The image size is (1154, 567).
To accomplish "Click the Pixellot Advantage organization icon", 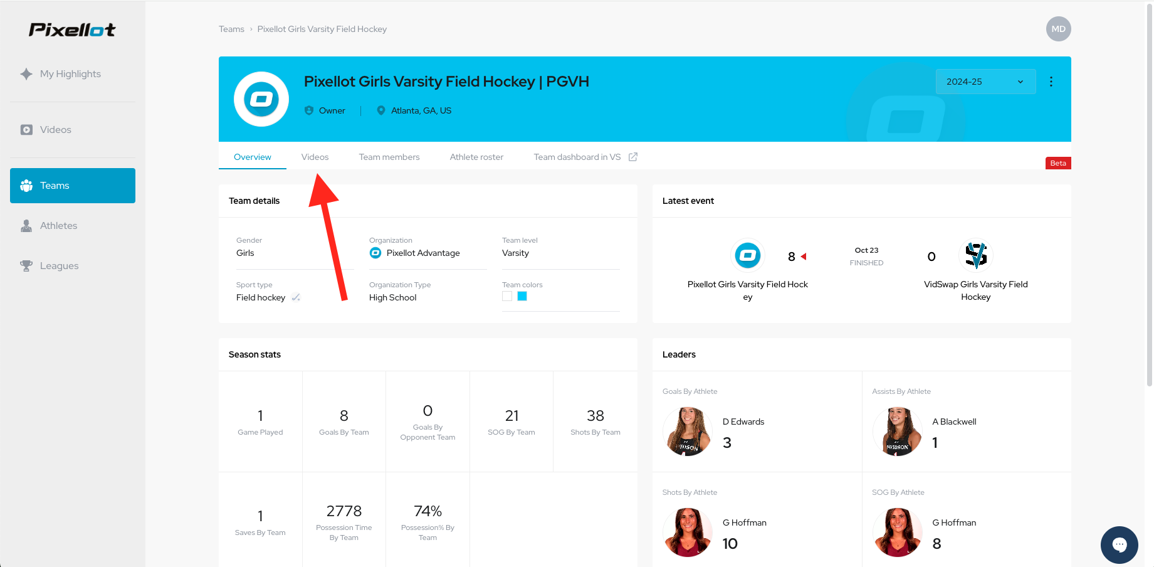I will 375,253.
